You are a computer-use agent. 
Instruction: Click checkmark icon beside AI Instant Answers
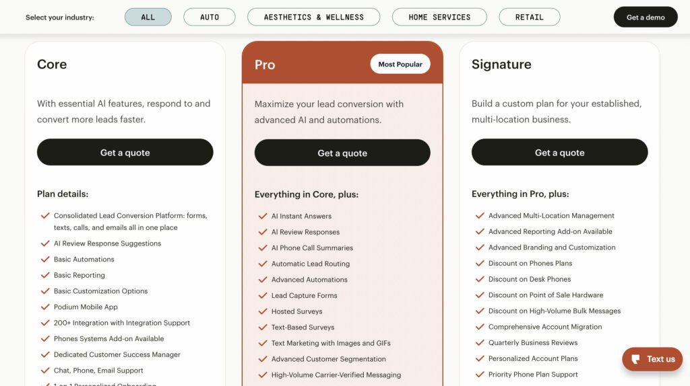click(263, 216)
